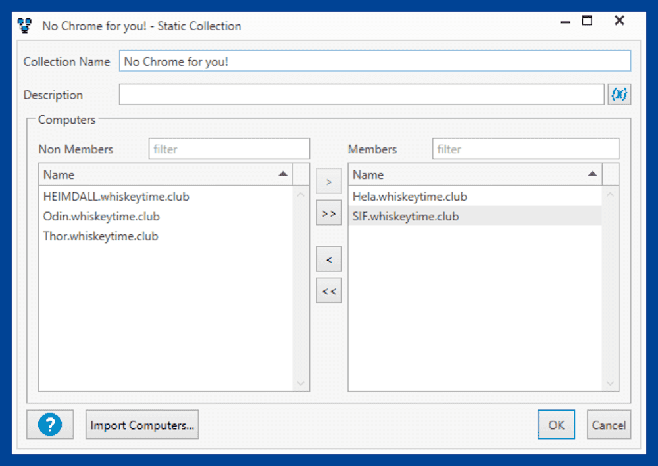The image size is (658, 466).
Task: Open help with the question mark icon
Action: 50,425
